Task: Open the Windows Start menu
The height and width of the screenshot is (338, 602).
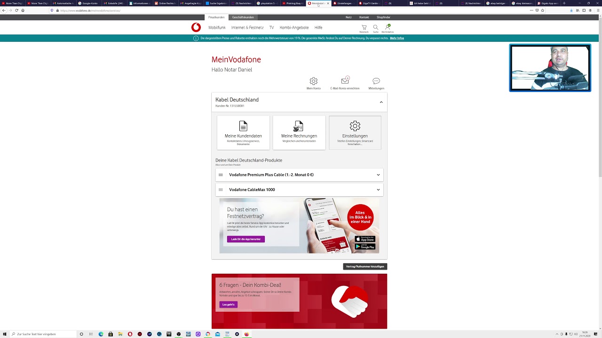Action: point(4,334)
